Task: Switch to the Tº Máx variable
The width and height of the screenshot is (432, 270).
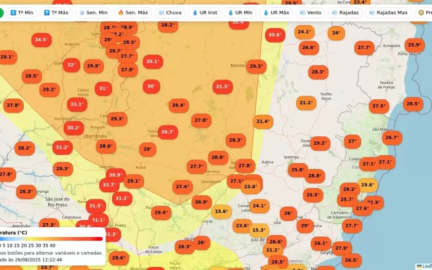Action: point(56,12)
